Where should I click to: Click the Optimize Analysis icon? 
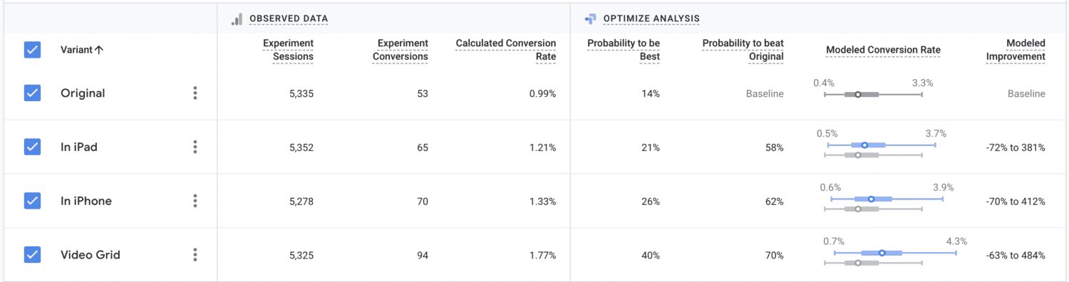click(x=589, y=19)
